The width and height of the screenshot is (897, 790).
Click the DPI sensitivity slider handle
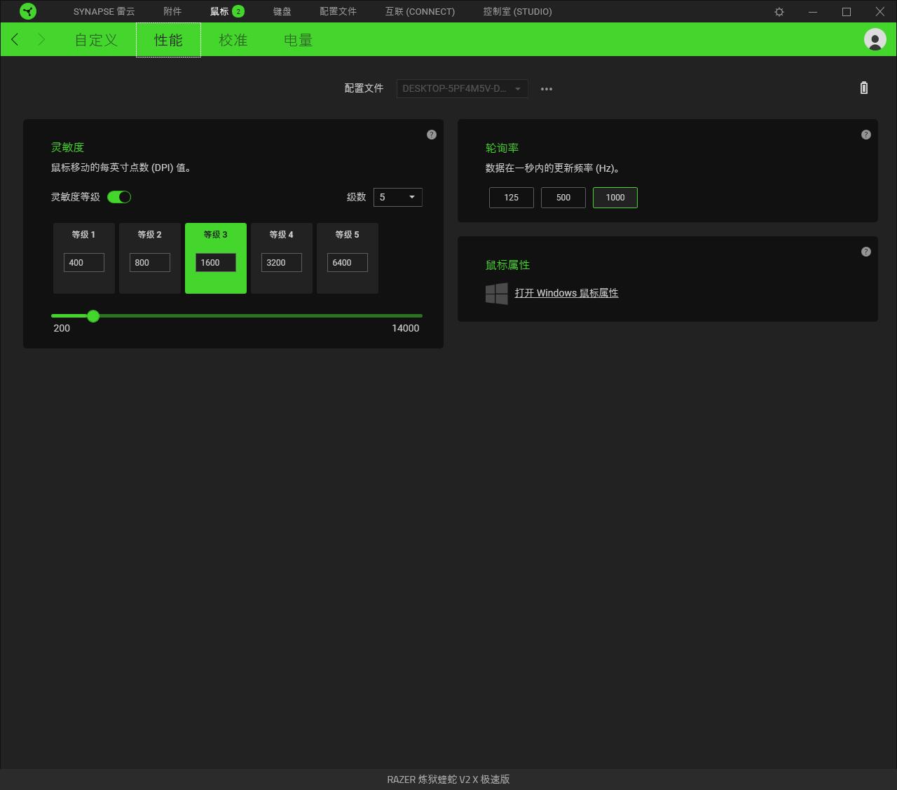click(x=93, y=316)
